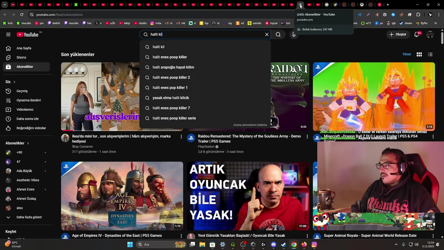Open a new browser tab
The height and width of the screenshot is (250, 444).
[388, 5]
